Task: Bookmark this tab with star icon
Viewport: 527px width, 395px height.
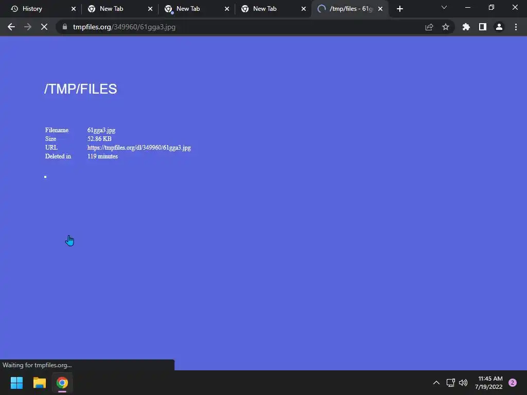Action: click(446, 27)
